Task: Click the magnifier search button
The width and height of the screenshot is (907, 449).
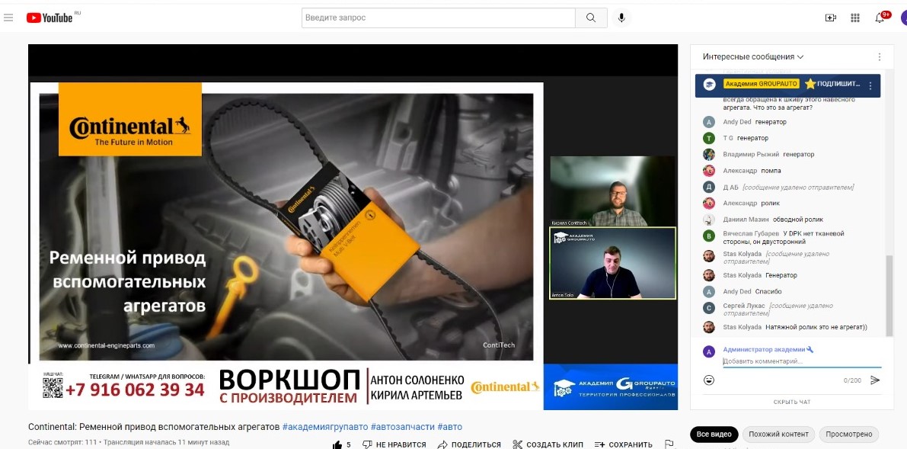Action: coord(591,18)
